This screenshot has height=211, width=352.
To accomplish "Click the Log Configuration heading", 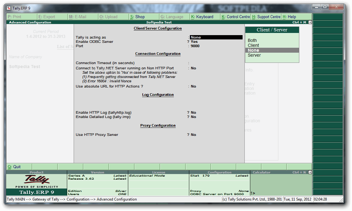I will 158,95.
